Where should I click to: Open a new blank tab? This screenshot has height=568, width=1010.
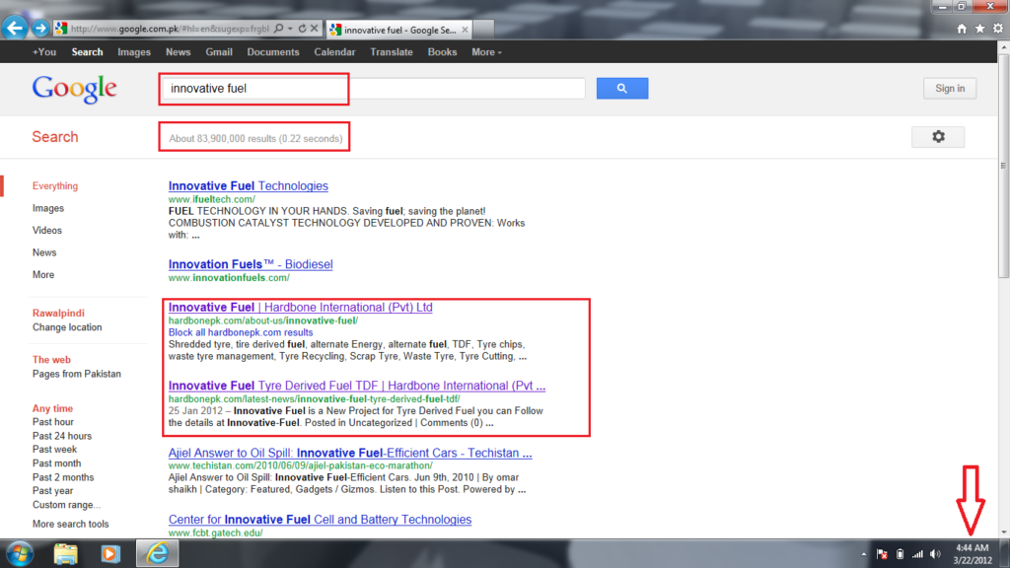(x=483, y=29)
